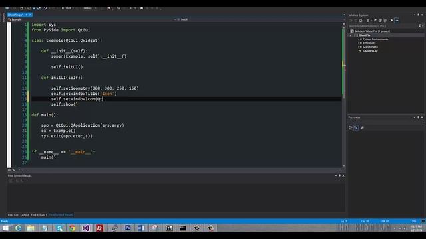
Task: Open File Explorer from taskbar
Action: (31, 228)
